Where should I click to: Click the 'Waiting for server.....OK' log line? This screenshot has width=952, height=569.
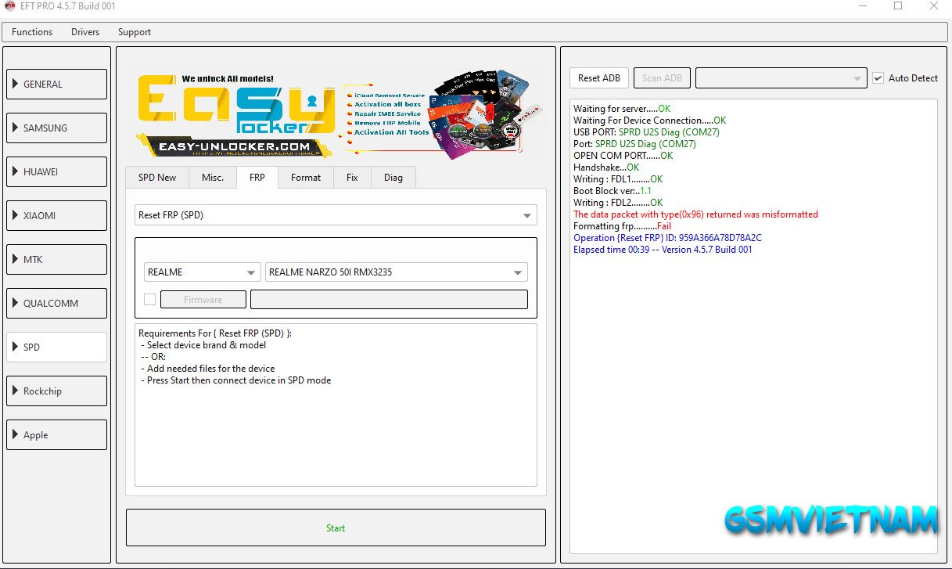622,109
